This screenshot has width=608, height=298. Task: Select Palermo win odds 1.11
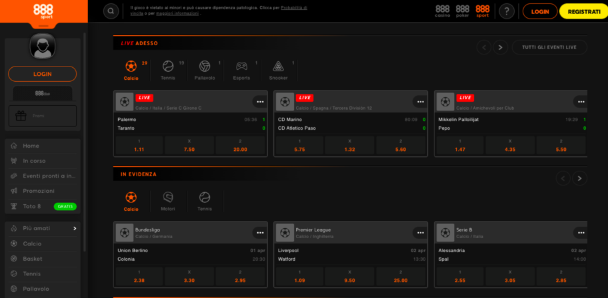click(x=139, y=146)
